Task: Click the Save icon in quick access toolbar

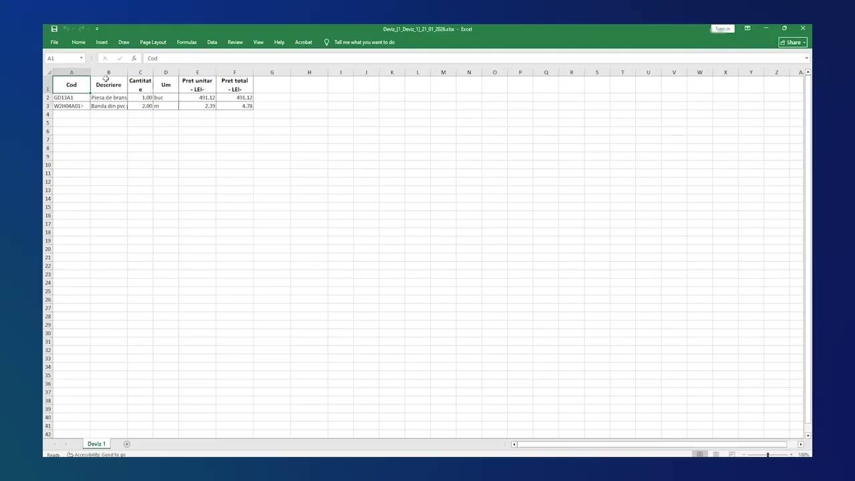Action: coord(54,29)
